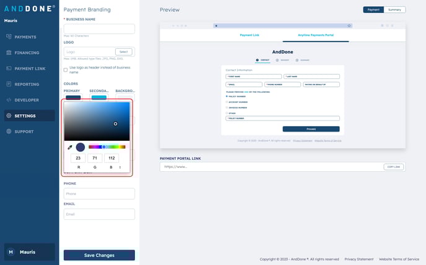Click the hue slider bar
This screenshot has width=426, height=265.
[x=106, y=147]
